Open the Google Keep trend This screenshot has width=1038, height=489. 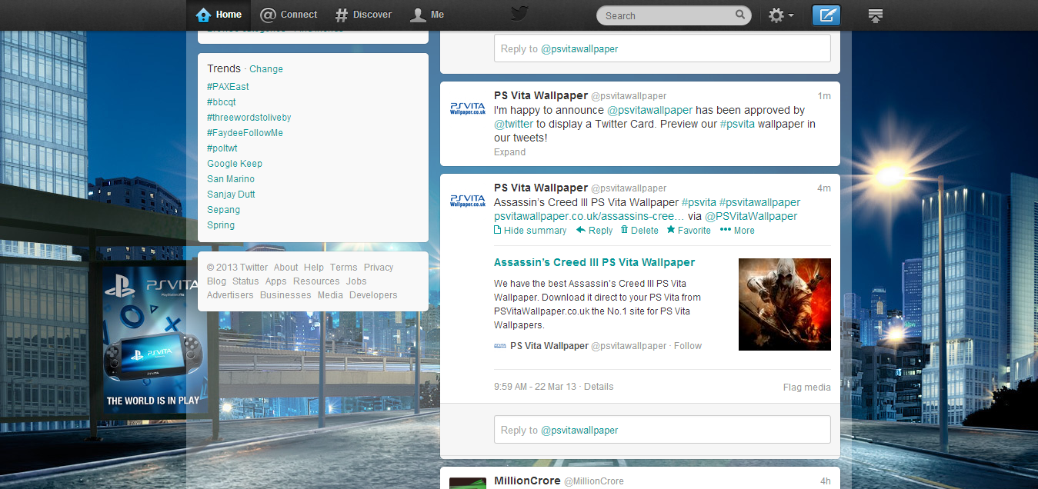tap(235, 164)
